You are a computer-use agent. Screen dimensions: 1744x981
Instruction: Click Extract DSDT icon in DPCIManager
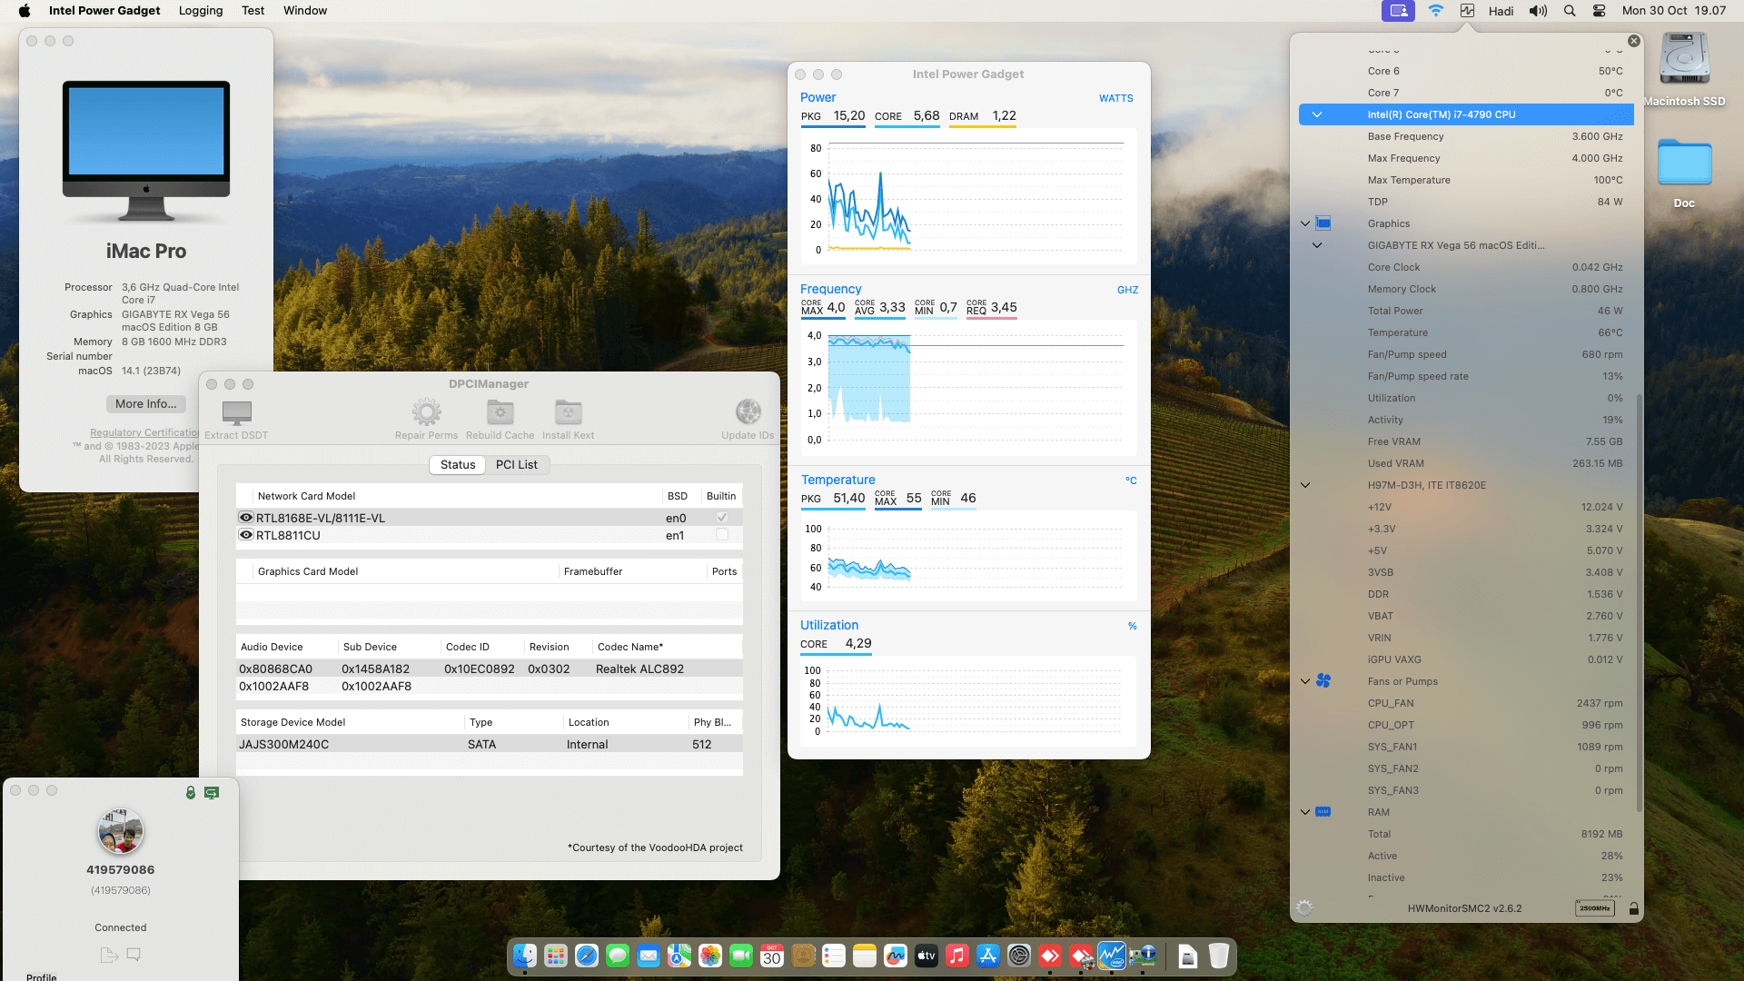(236, 412)
